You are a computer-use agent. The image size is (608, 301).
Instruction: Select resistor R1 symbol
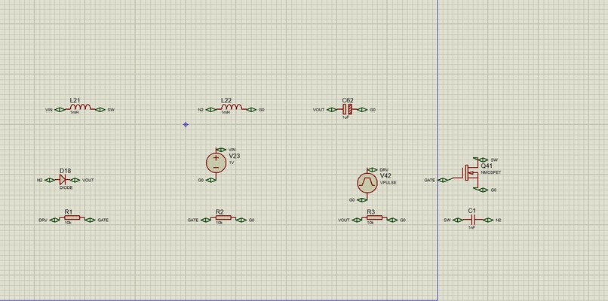pos(72,217)
